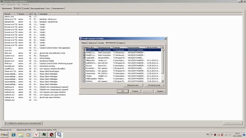Image resolution: width=246 pixels, height=138 pixels.
Task: Sort startup list by Команда column
Action: point(120,47)
